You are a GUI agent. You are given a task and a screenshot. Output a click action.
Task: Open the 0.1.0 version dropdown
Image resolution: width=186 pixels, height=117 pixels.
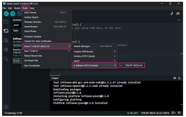pyautogui.click(x=17, y=61)
